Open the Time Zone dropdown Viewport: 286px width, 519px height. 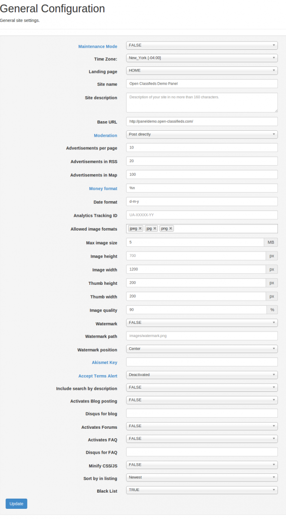pyautogui.click(x=201, y=58)
